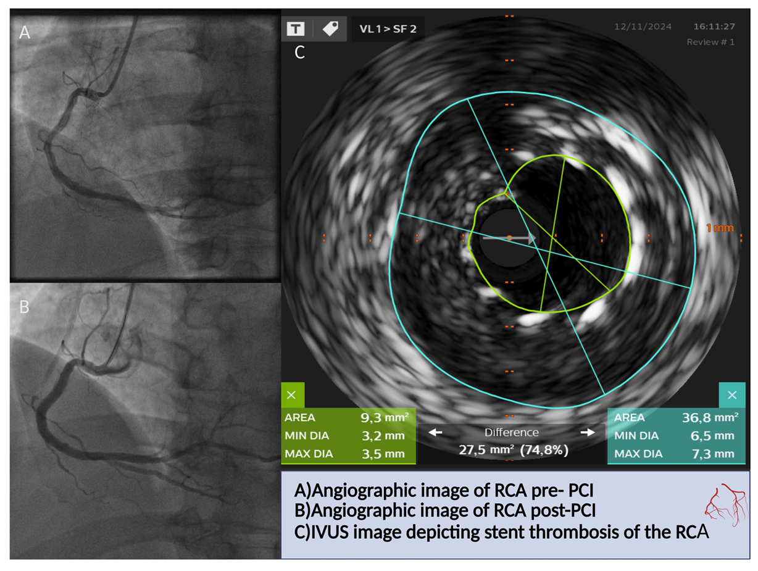This screenshot has height=571, width=758.
Task: Select the pre-PCI angiogram panel A
Action: [x=145, y=145]
